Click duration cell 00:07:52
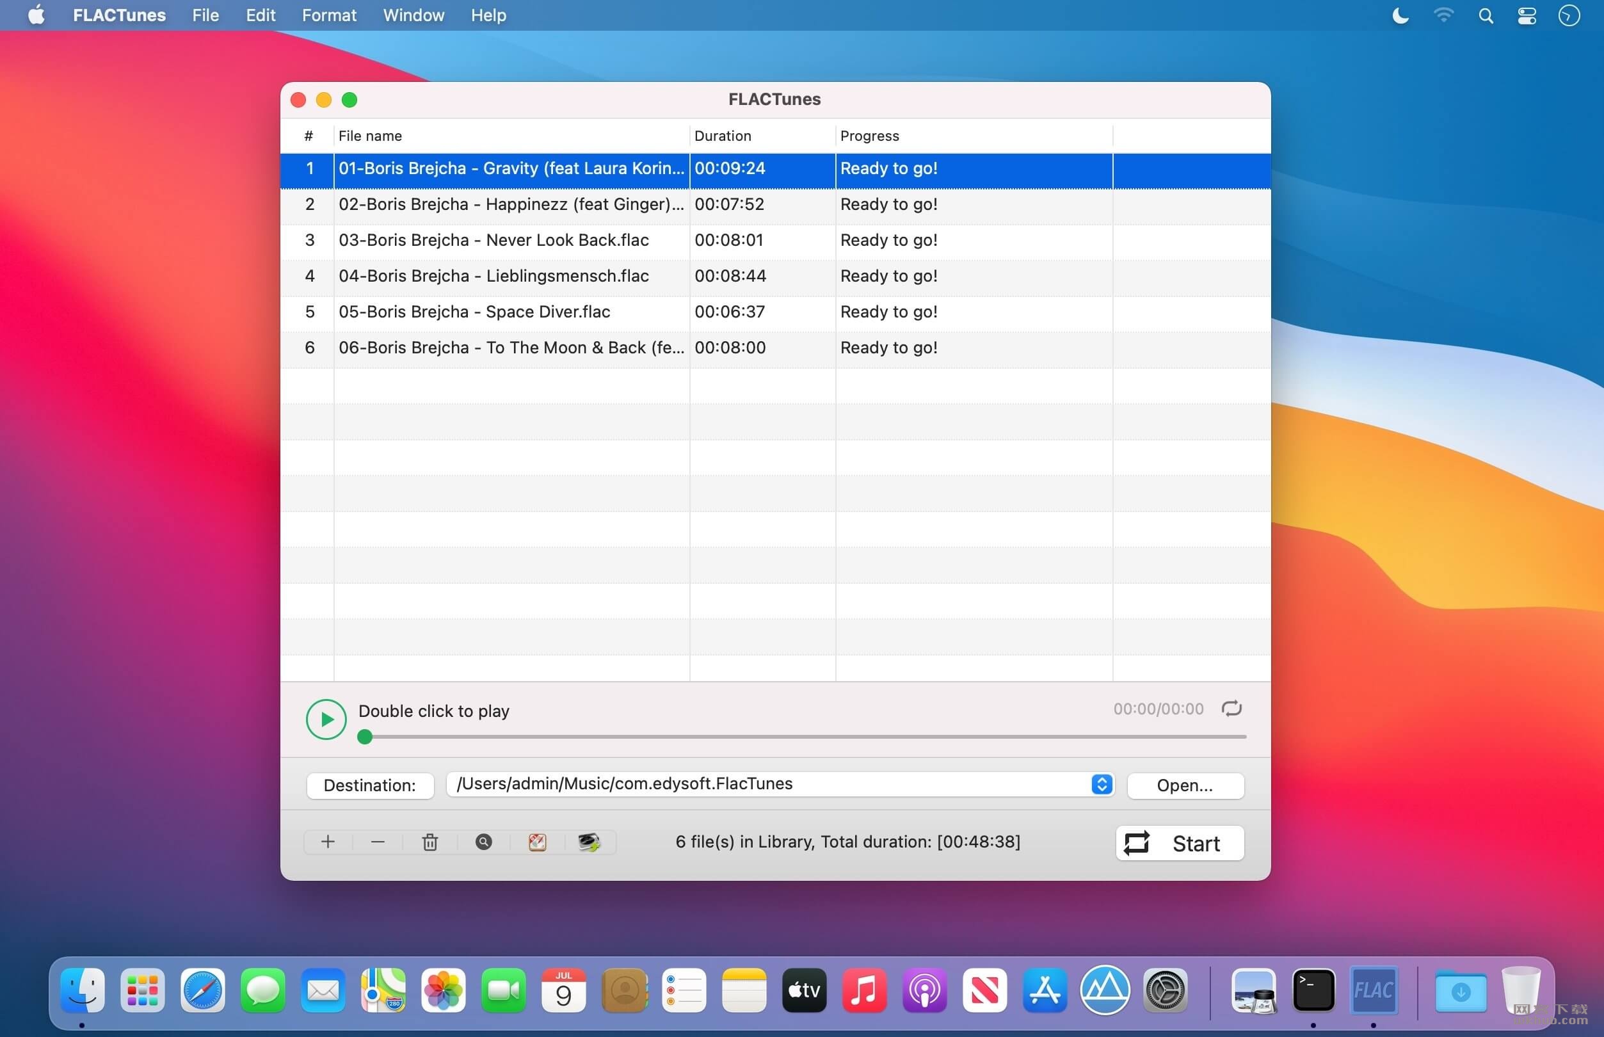The width and height of the screenshot is (1604, 1037). pos(730,205)
